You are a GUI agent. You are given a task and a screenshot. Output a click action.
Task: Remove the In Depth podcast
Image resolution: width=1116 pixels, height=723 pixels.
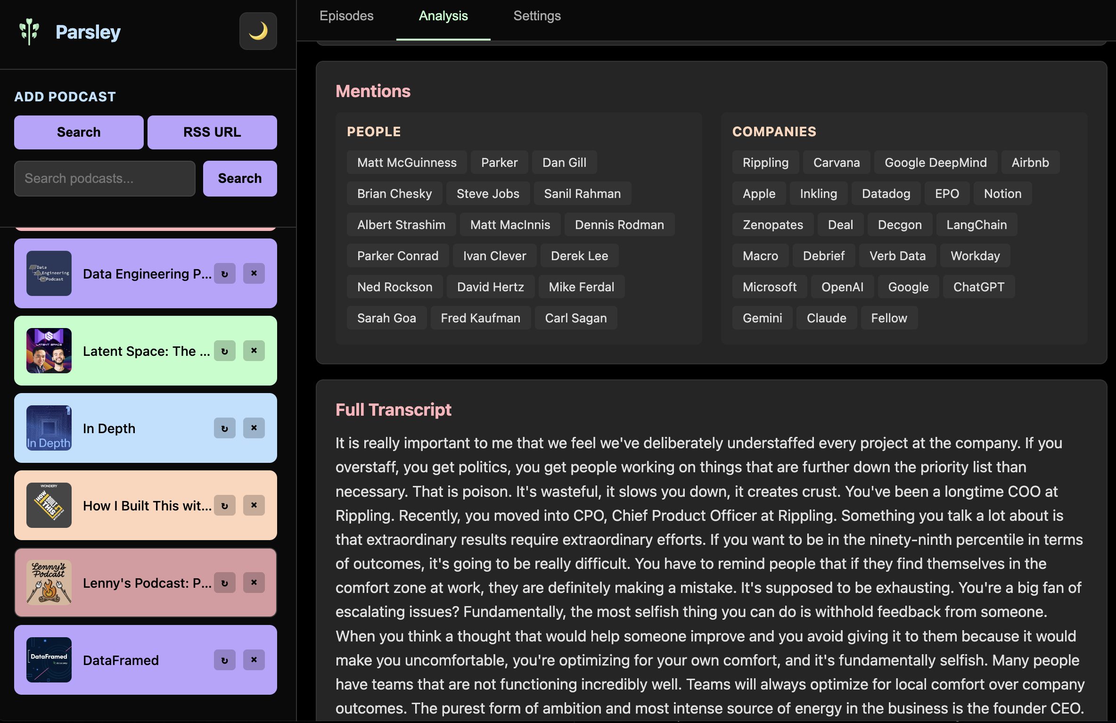click(254, 428)
